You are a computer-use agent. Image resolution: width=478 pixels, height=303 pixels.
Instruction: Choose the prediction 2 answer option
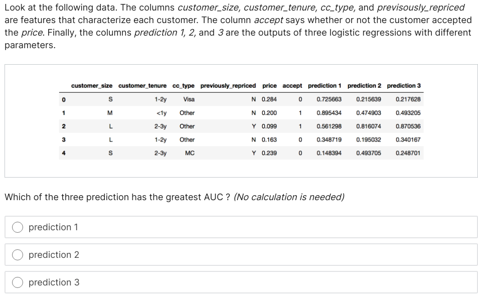pyautogui.click(x=18, y=255)
